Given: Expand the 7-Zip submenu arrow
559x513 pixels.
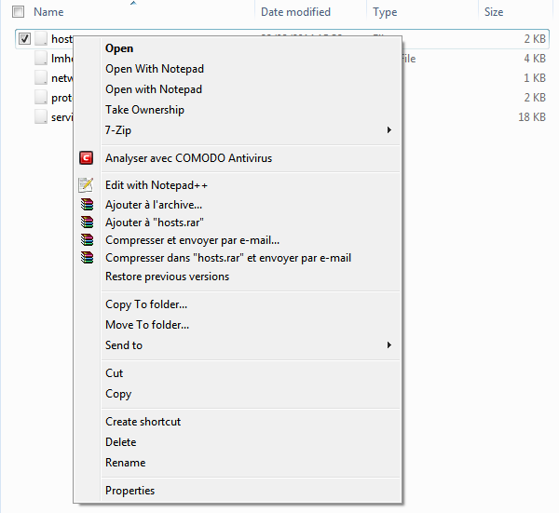Looking at the screenshot, I should 389,130.
